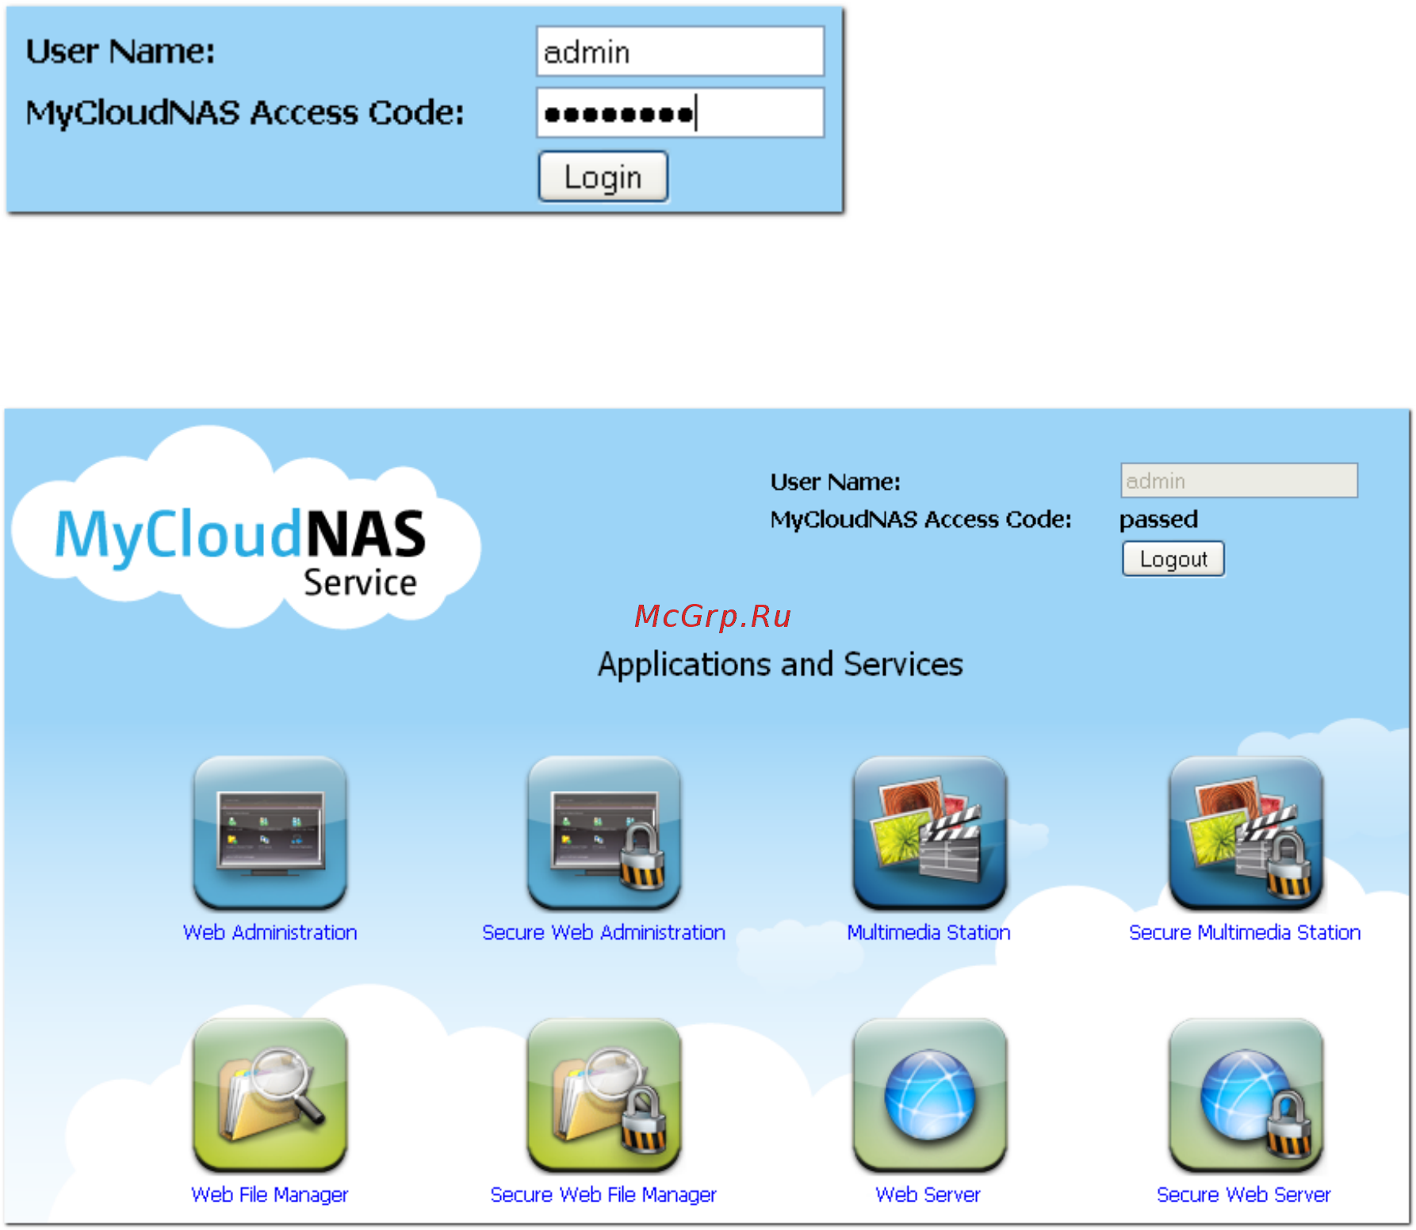Click the Secure Web Server globe icon
Viewport: 1416px width, 1230px height.
coord(1246,1094)
